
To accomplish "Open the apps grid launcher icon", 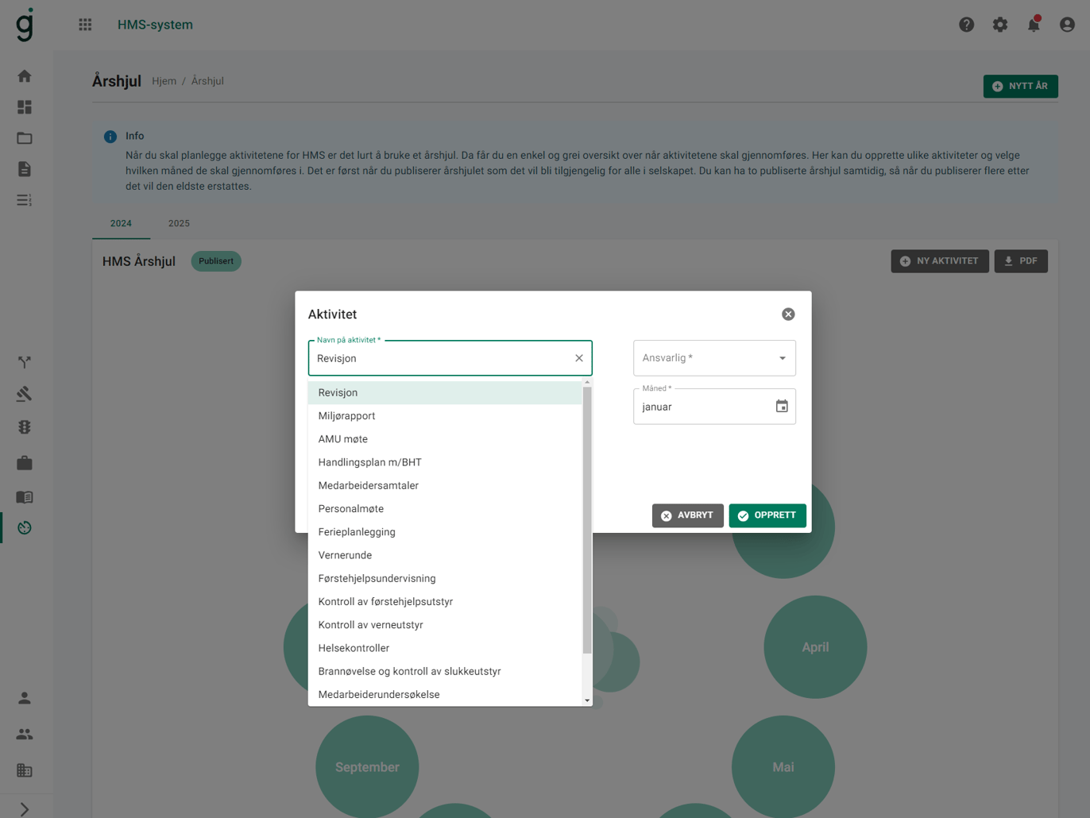I will click(85, 25).
